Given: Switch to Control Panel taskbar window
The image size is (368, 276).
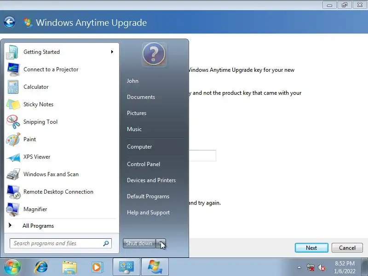Looking at the screenshot, I should [126, 267].
